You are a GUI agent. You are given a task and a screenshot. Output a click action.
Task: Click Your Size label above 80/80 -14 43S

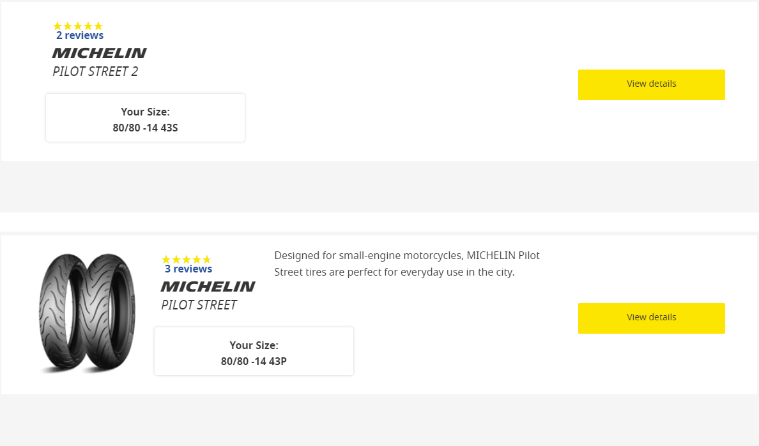click(145, 112)
